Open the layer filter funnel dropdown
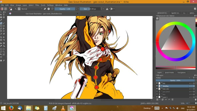Image resolution: width=197 pixels, height=111 pixels. 194,78
